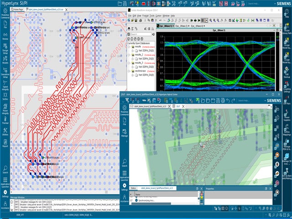The image size is (292, 219).
Task: Open Application Launcher in Hybrid Solver sidebar
Action: coord(125,176)
